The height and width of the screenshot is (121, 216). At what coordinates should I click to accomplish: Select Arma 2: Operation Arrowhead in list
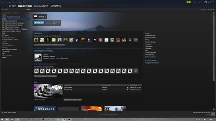point(10,17)
